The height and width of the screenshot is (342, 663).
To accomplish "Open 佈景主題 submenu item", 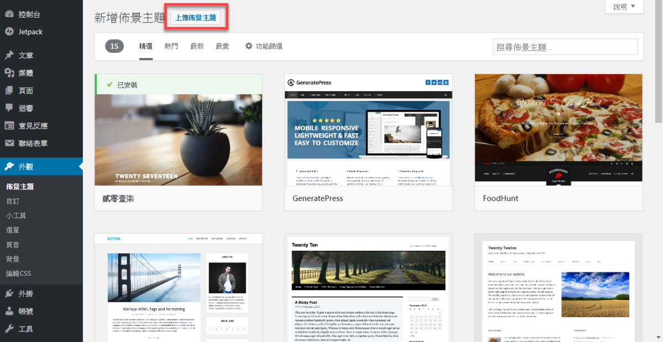I will click(x=20, y=187).
